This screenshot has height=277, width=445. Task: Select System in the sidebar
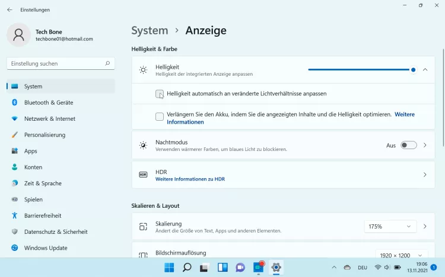pos(61,86)
